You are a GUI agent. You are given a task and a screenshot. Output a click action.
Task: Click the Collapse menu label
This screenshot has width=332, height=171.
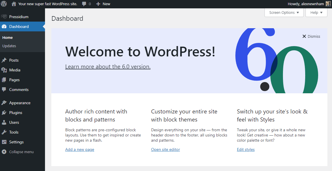tap(21, 152)
